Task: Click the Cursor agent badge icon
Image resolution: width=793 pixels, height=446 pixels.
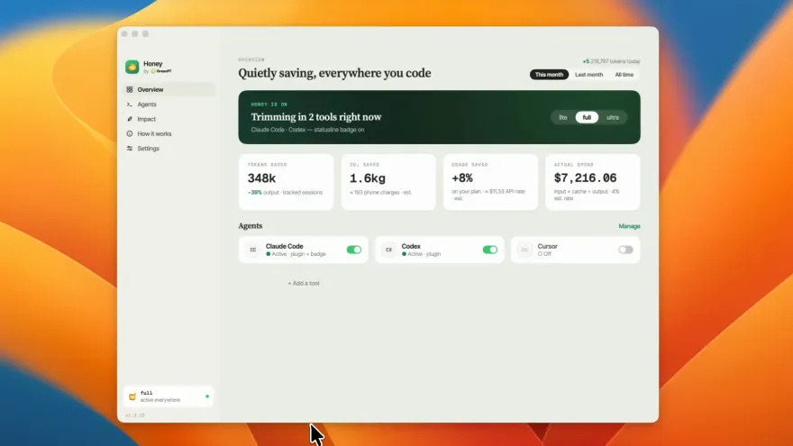Action: (524, 250)
